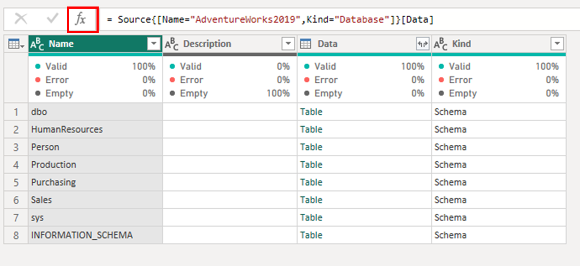Open the Table link in HumanResources row

pyautogui.click(x=311, y=129)
